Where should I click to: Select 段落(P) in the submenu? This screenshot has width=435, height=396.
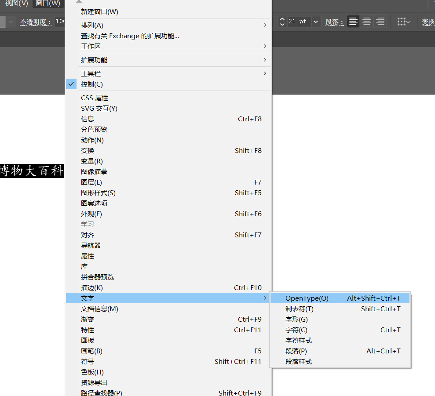[340, 351]
